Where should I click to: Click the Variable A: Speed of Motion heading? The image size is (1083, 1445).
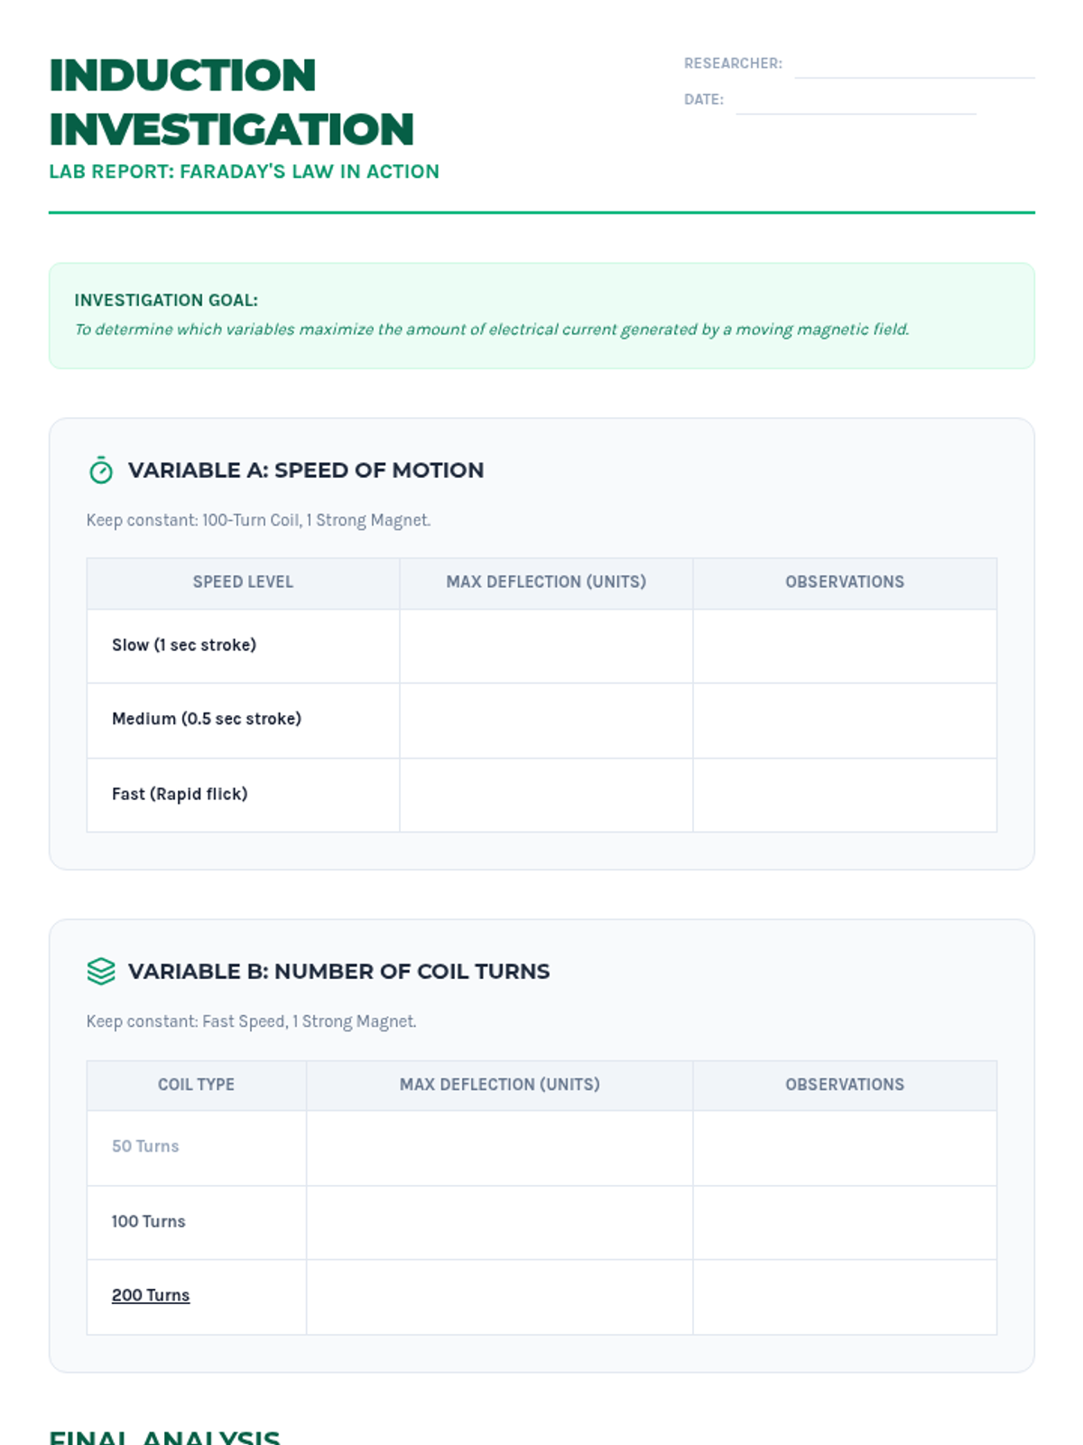click(x=306, y=471)
